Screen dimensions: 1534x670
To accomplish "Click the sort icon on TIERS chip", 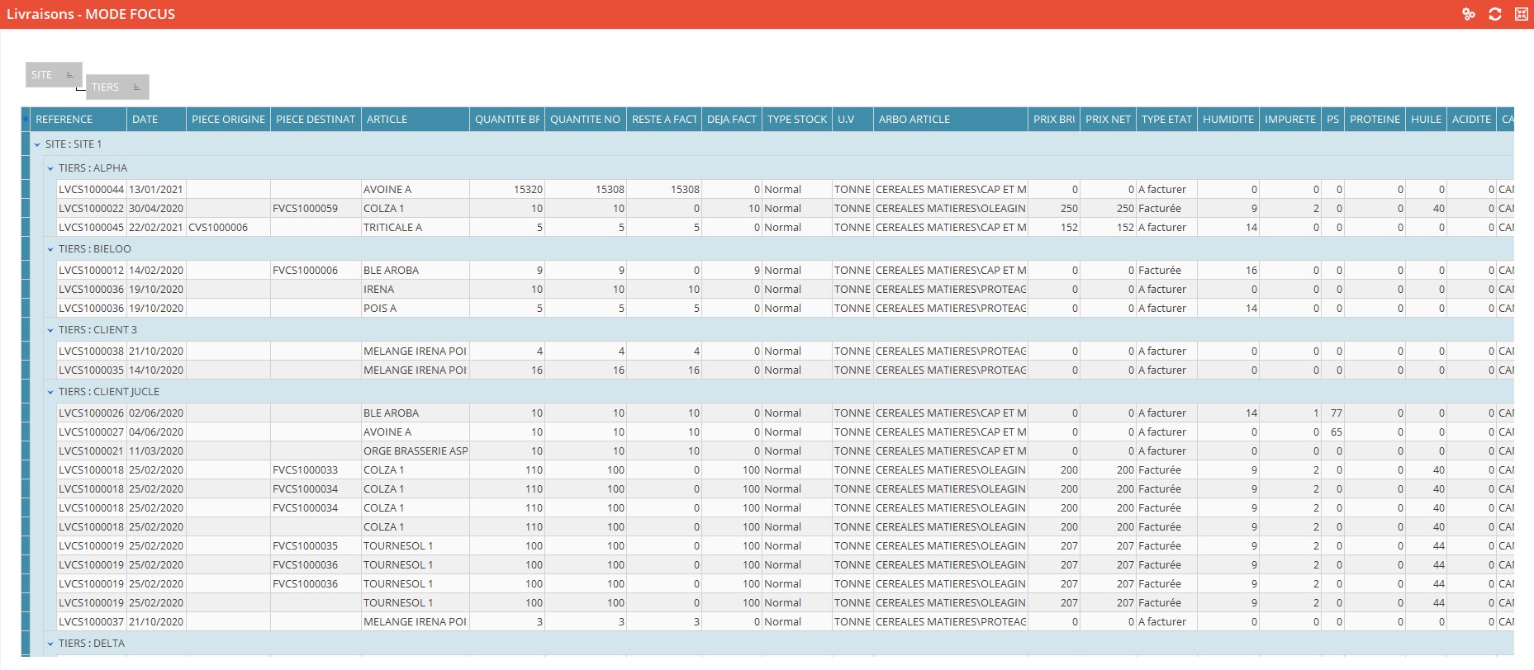I will (x=136, y=87).
